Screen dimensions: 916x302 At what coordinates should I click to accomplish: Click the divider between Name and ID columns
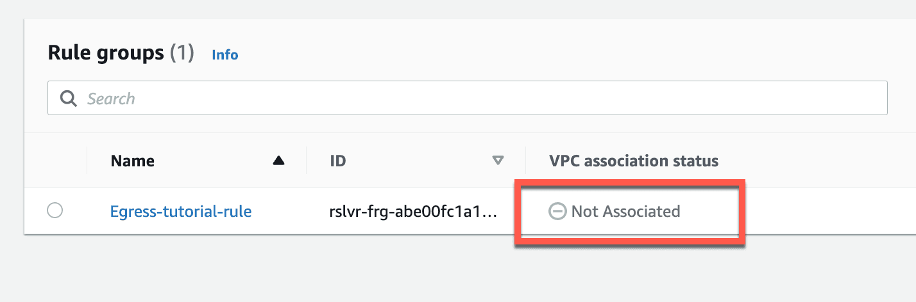click(x=307, y=161)
